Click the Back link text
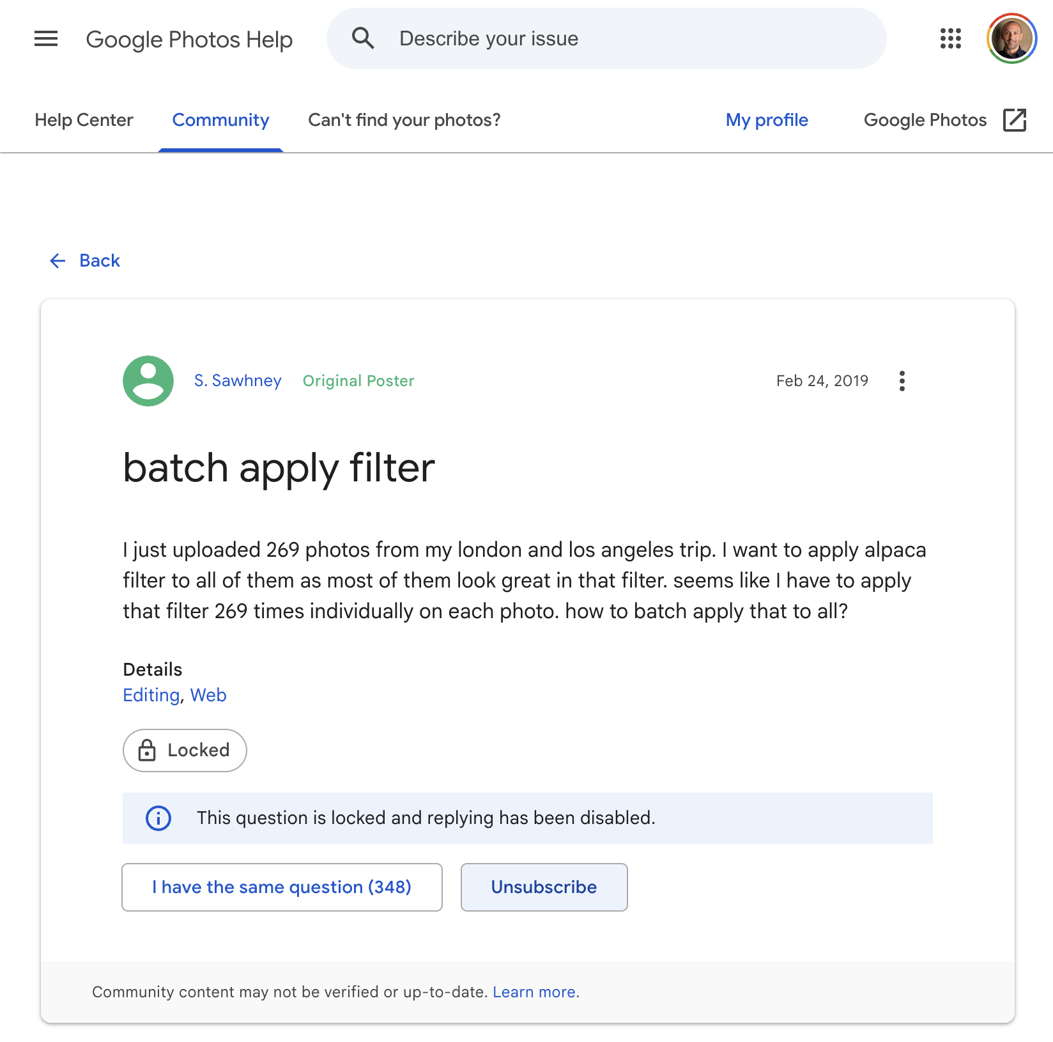 pyautogui.click(x=100, y=261)
